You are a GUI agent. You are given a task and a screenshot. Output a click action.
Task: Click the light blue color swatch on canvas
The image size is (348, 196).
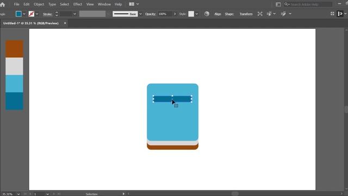14,83
